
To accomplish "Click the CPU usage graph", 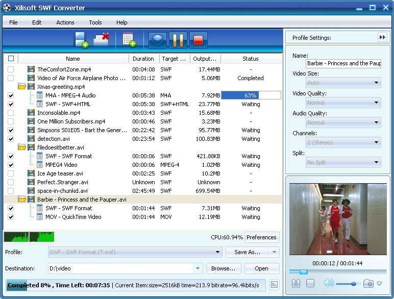I will click(x=29, y=237).
